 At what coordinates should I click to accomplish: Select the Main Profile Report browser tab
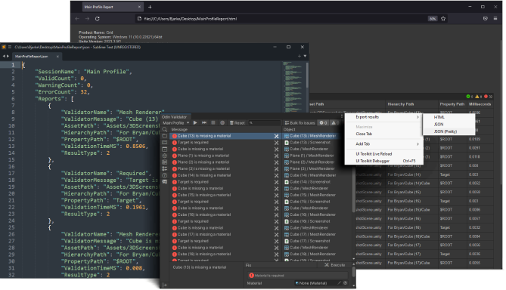click(x=113, y=7)
